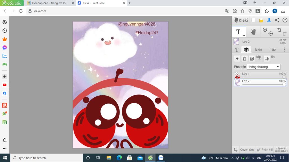Open Messenger from the sidebar
The width and height of the screenshot is (289, 162).
[x=5, y=48]
